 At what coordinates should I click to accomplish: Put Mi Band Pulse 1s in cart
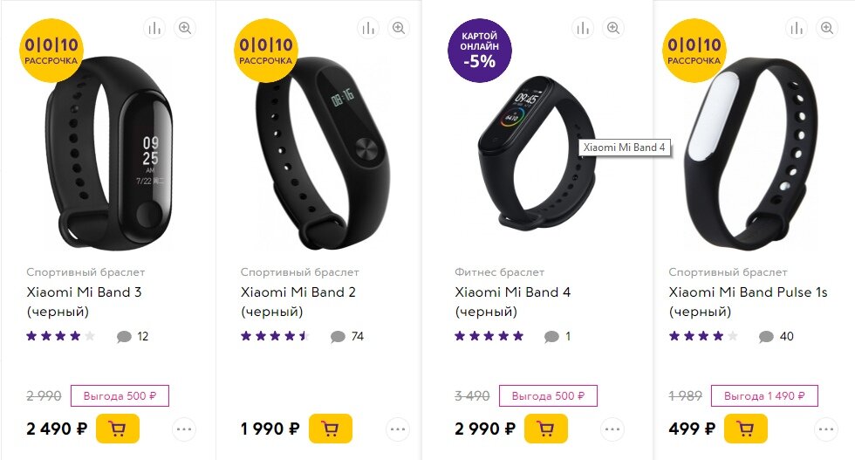(746, 429)
